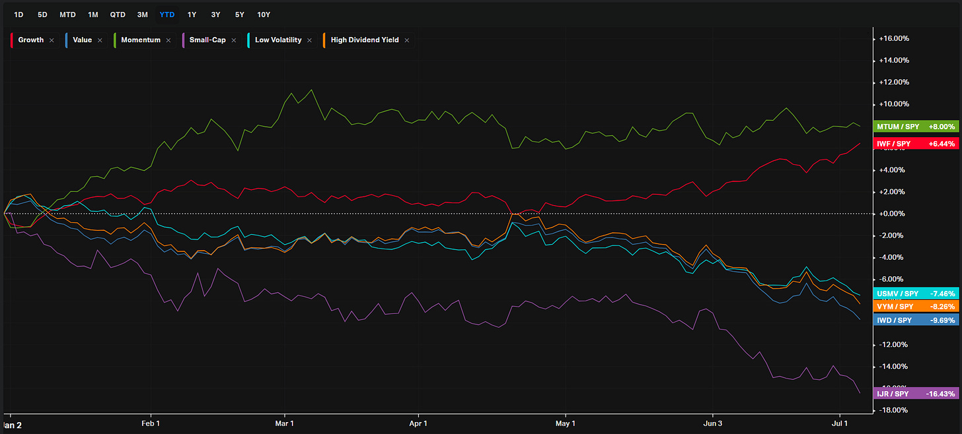Click the Low Volatility legend label
Image resolution: width=962 pixels, height=434 pixels.
tap(278, 40)
